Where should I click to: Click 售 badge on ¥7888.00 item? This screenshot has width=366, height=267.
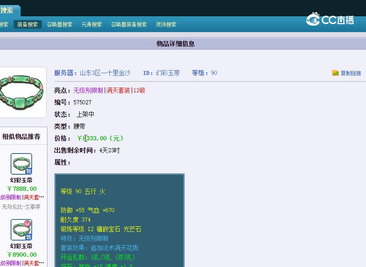click(29, 171)
